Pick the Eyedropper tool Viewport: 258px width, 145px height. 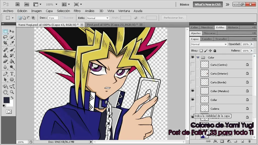click(12, 42)
